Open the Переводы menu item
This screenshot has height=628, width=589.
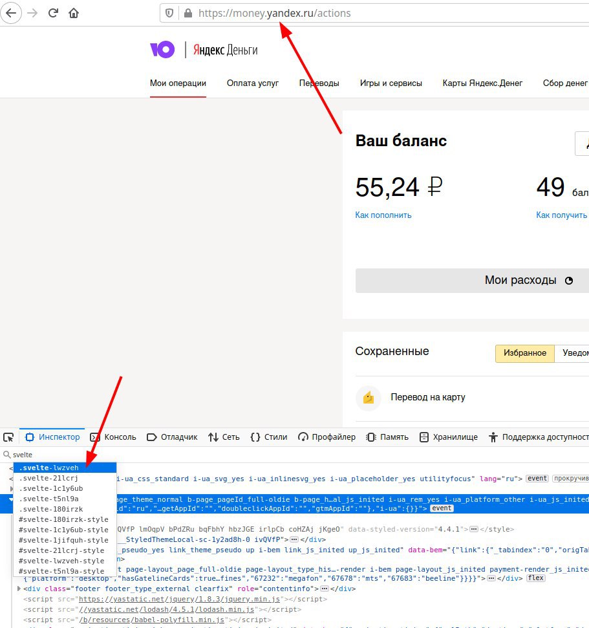pos(319,83)
